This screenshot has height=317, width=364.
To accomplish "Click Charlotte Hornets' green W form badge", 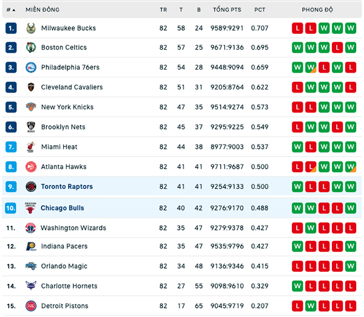I will click(x=297, y=286).
